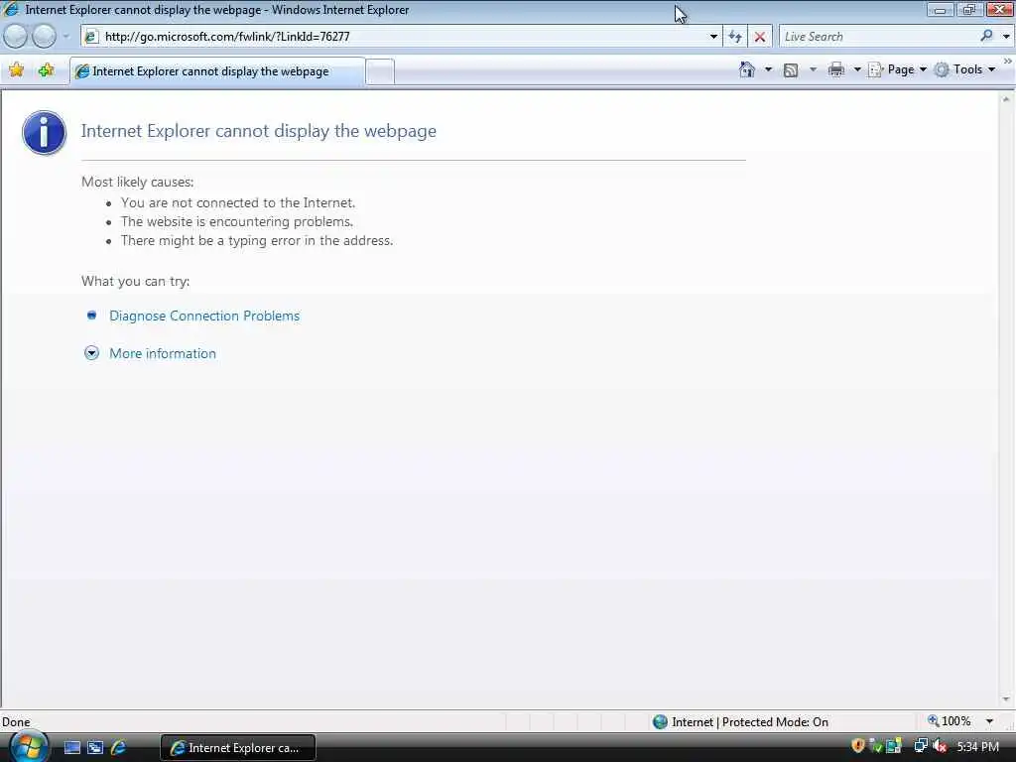Open the Tools menu

click(964, 69)
